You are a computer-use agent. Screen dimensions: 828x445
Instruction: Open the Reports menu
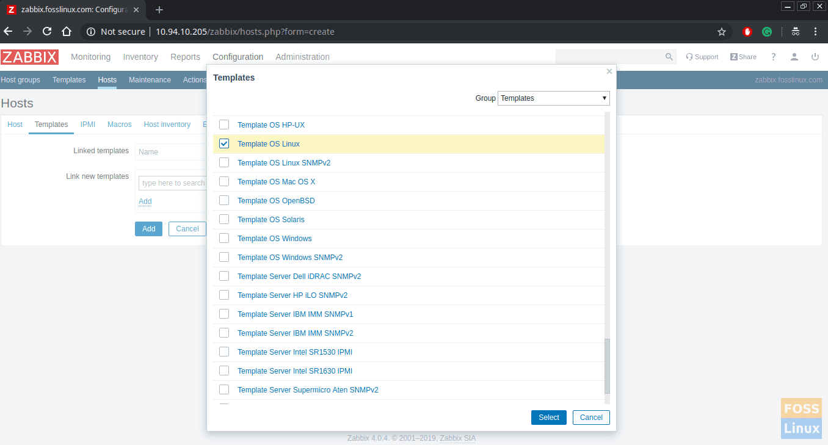185,57
